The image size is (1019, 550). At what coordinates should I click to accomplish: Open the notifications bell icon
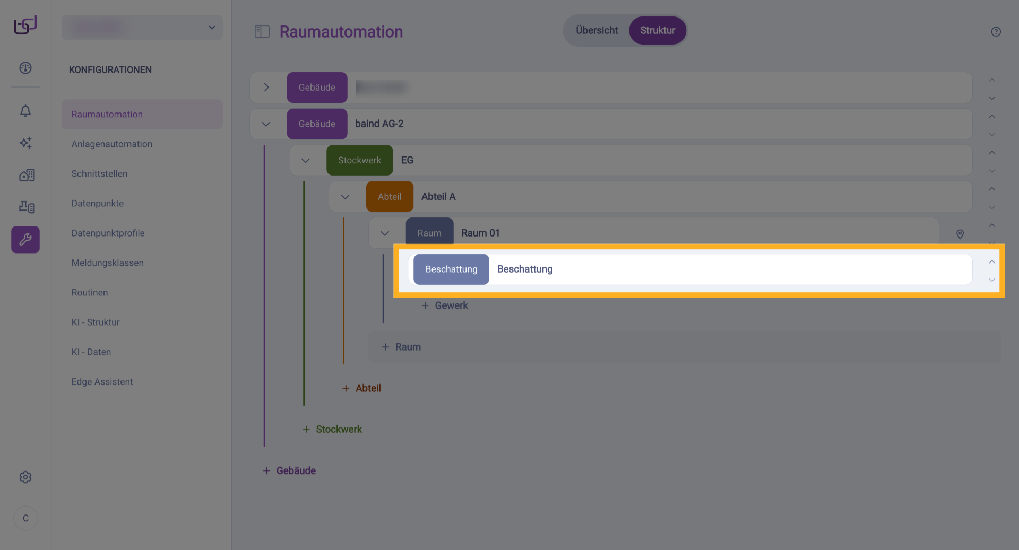point(25,110)
